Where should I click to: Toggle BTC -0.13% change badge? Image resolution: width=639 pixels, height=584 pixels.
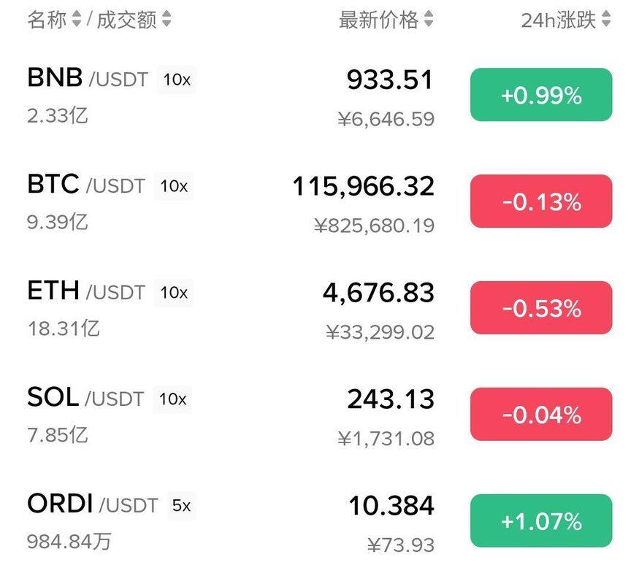click(x=541, y=201)
